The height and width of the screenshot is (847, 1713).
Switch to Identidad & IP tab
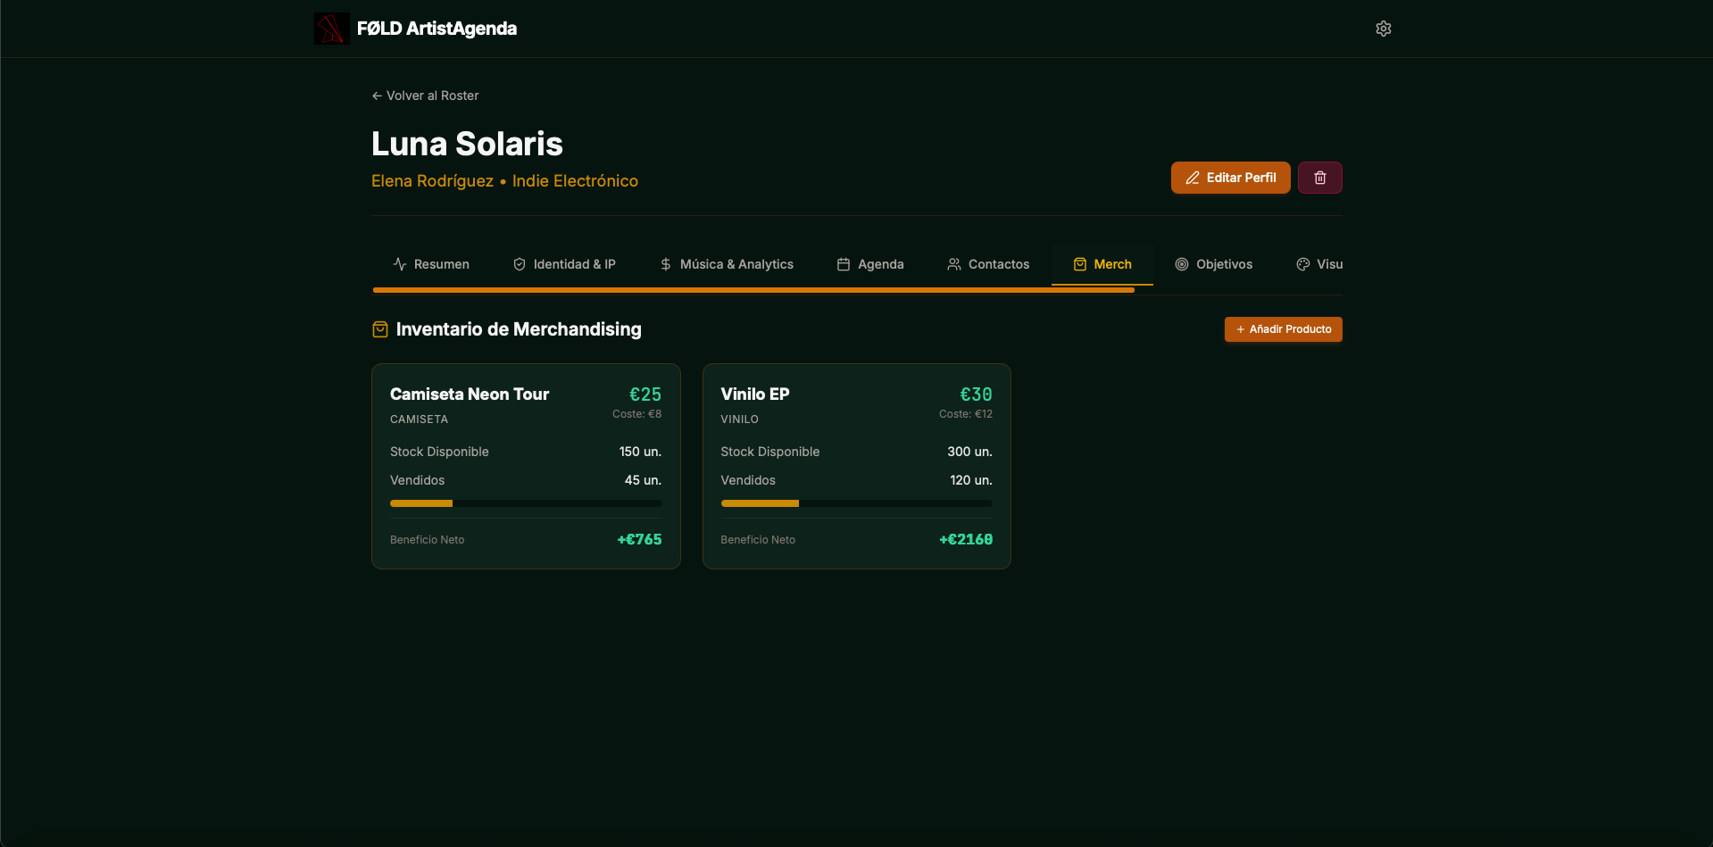tap(564, 264)
